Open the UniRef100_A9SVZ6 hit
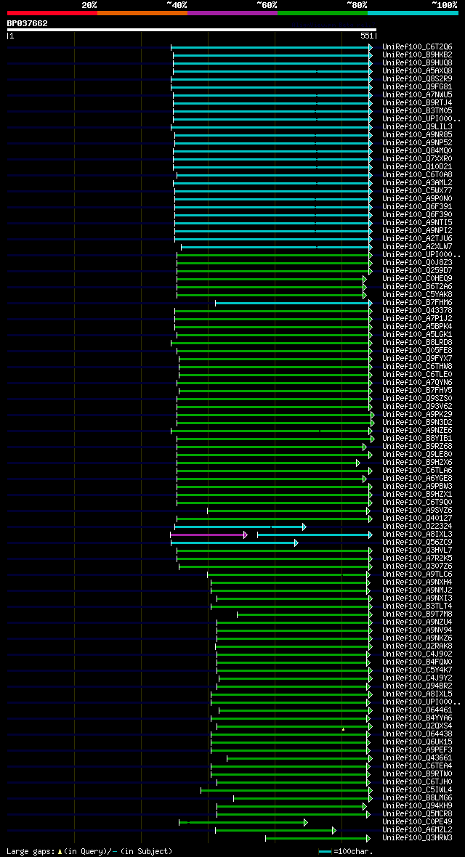 pyautogui.click(x=417, y=510)
